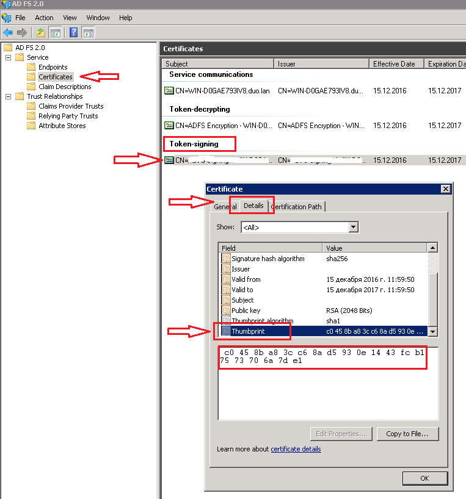
Task: Click the Signature hash algorithm field icon
Action: 226,259
